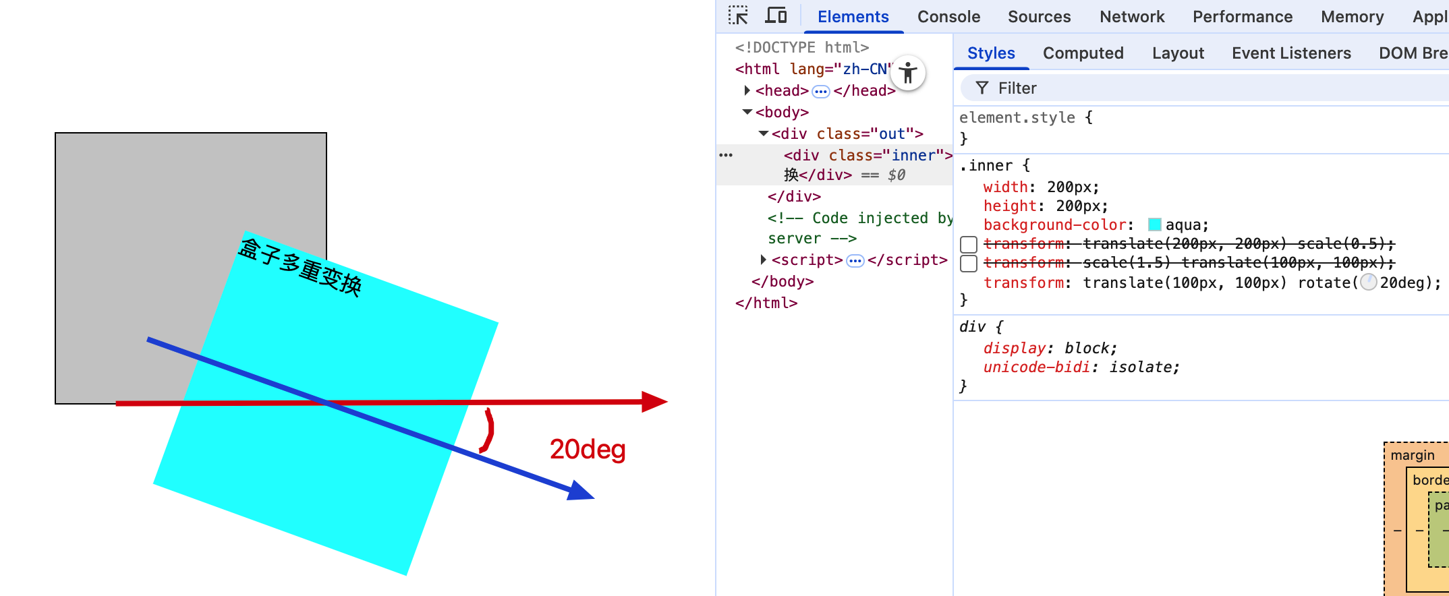The height and width of the screenshot is (596, 1449).
Task: Collapse the body element node
Action: pyautogui.click(x=747, y=112)
